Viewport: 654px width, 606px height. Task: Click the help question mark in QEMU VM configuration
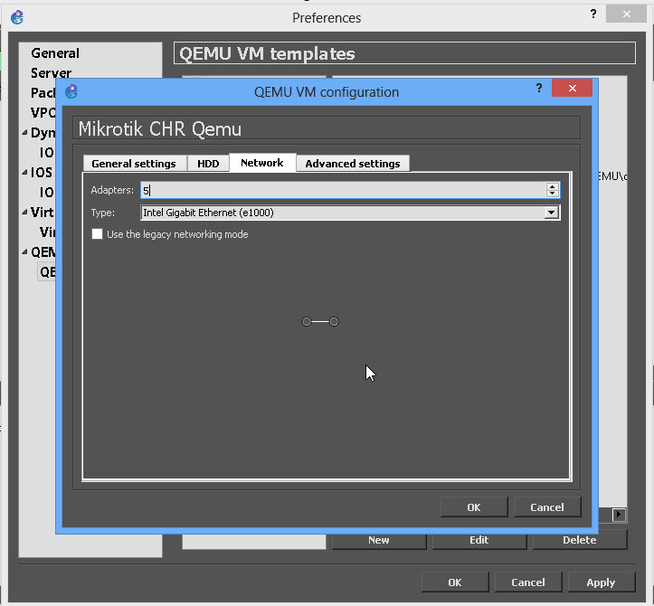click(x=539, y=89)
